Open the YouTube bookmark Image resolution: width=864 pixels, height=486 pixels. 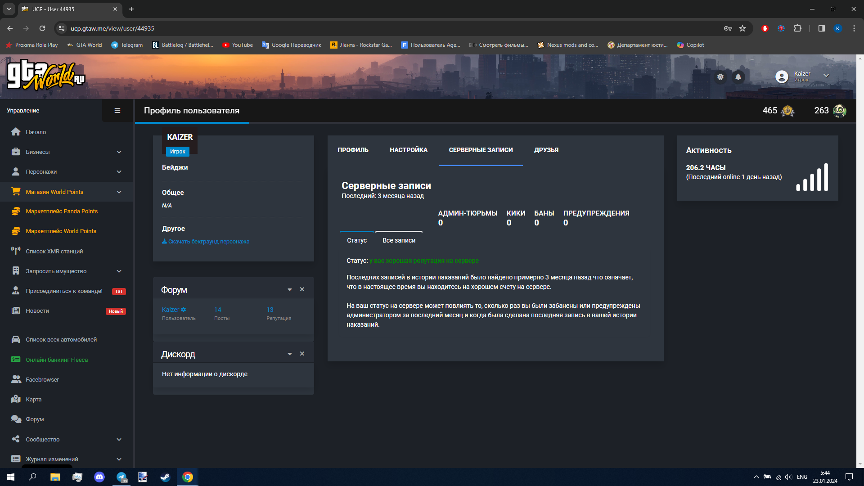coord(238,45)
